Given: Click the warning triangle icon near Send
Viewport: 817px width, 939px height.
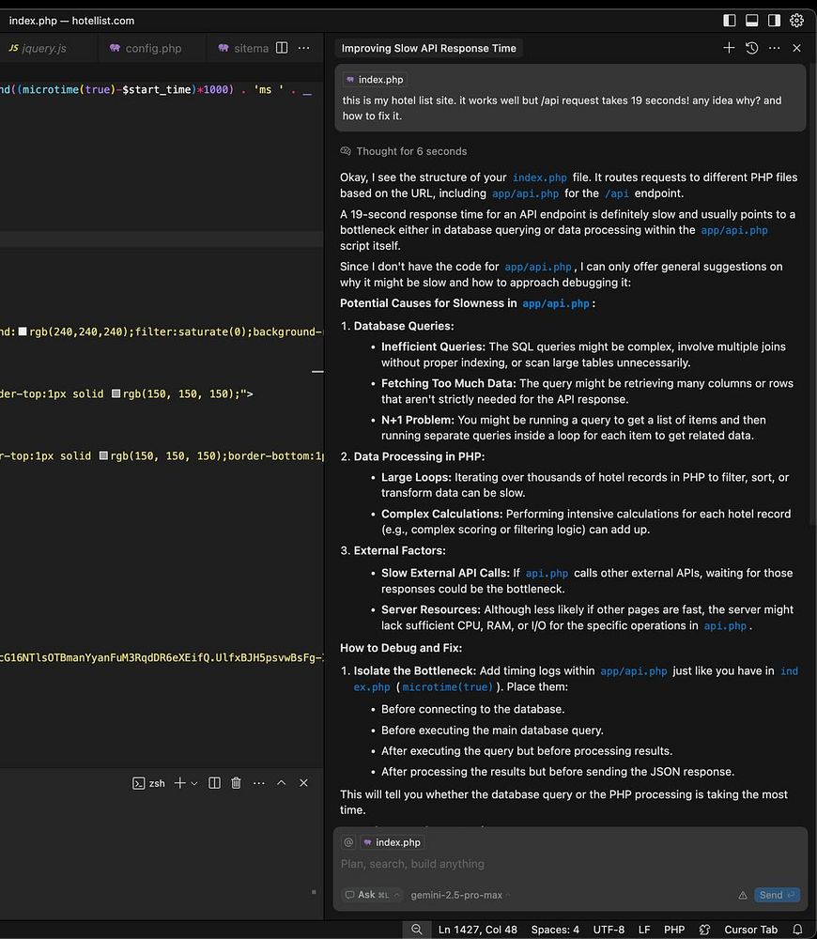Looking at the screenshot, I should pyautogui.click(x=743, y=895).
